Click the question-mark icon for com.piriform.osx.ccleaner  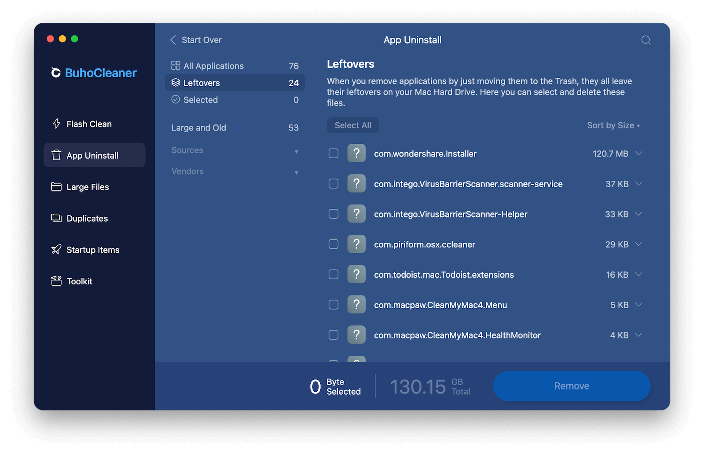coord(356,244)
